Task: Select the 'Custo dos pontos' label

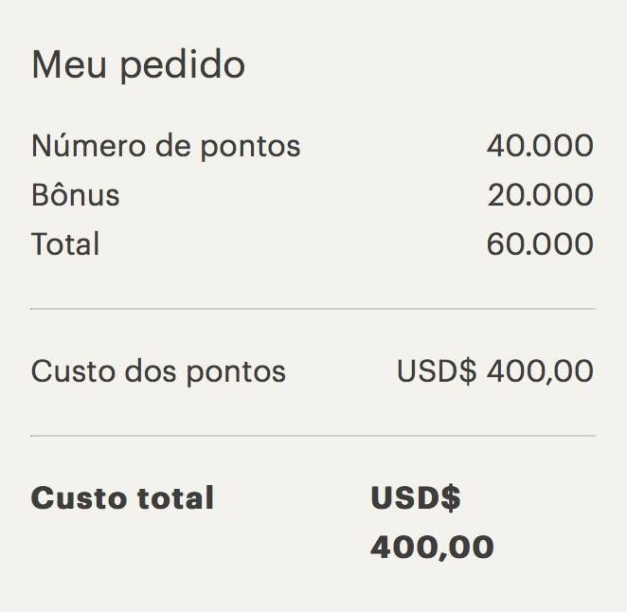Action: point(158,372)
